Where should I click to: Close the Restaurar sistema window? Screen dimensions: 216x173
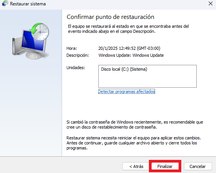point(211,3)
